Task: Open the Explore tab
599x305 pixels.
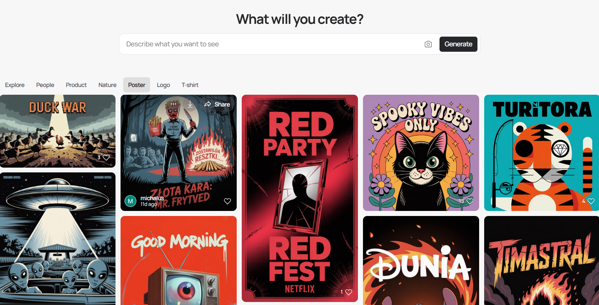Action: tap(15, 85)
